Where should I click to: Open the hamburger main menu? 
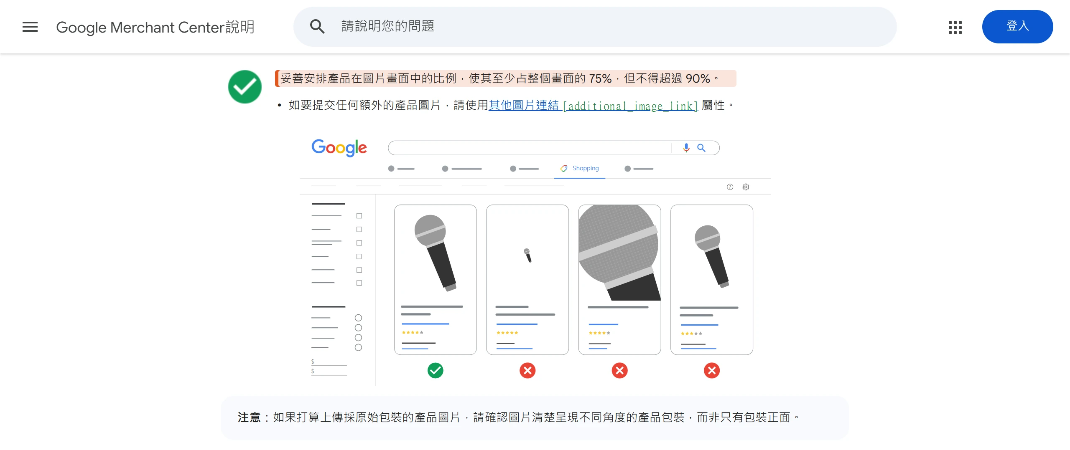(x=30, y=27)
